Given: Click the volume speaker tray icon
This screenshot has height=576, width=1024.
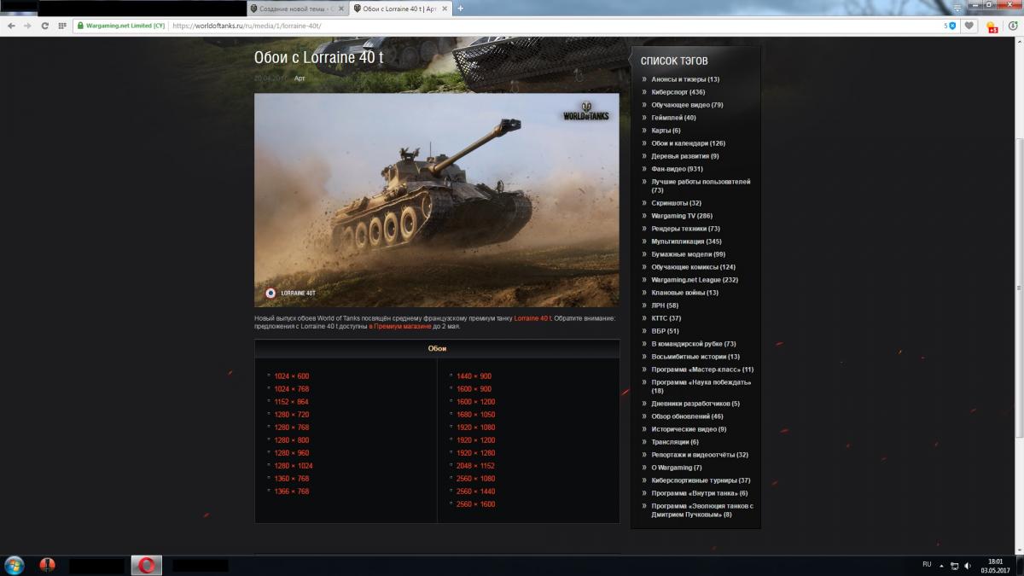Looking at the screenshot, I should coord(967,565).
